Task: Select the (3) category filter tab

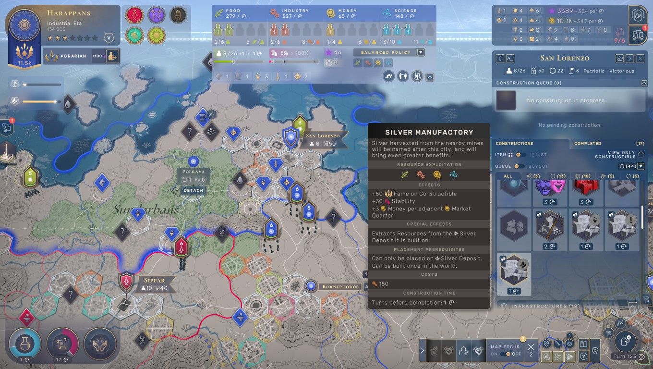Action: pyautogui.click(x=532, y=176)
